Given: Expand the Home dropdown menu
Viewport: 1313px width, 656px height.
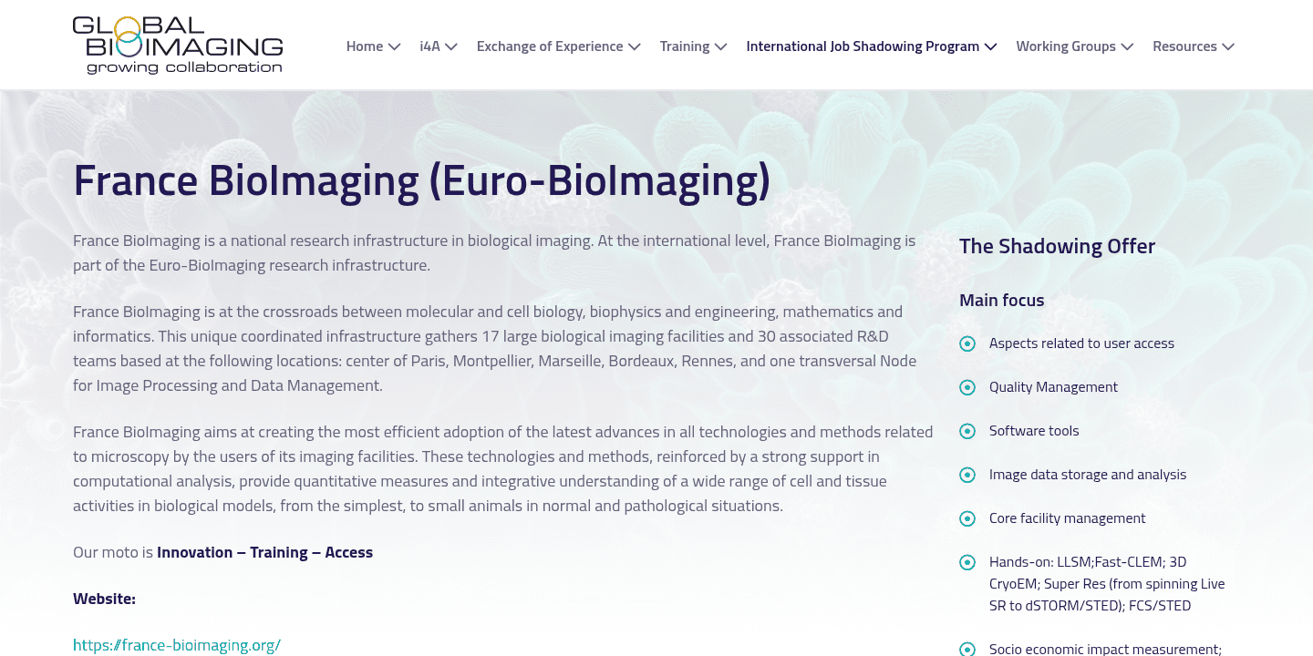Looking at the screenshot, I should (394, 46).
